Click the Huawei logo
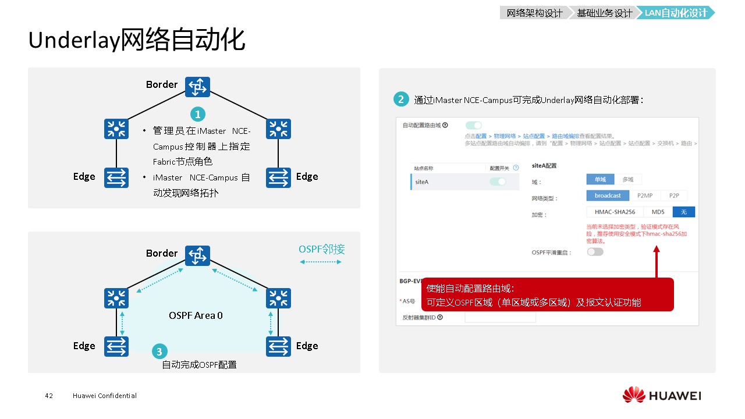Image resolution: width=745 pixels, height=419 pixels. point(662,396)
